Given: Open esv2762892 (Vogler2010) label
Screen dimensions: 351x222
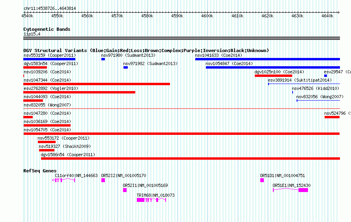Looking at the screenshot, I should pyautogui.click(x=51, y=88).
